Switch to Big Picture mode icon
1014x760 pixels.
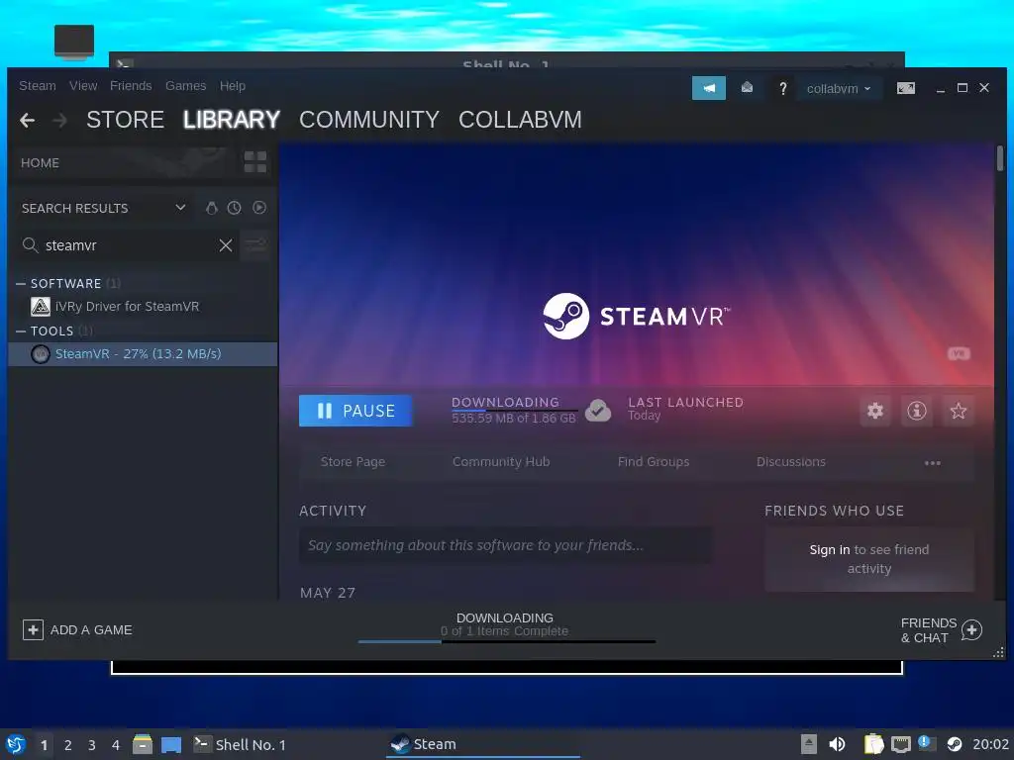coord(905,88)
